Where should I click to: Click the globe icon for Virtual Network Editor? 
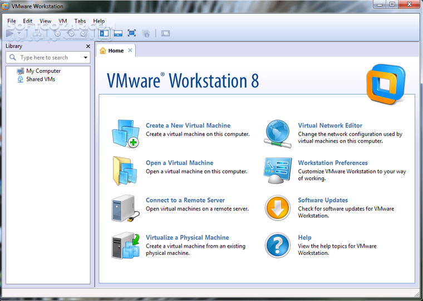click(x=278, y=134)
